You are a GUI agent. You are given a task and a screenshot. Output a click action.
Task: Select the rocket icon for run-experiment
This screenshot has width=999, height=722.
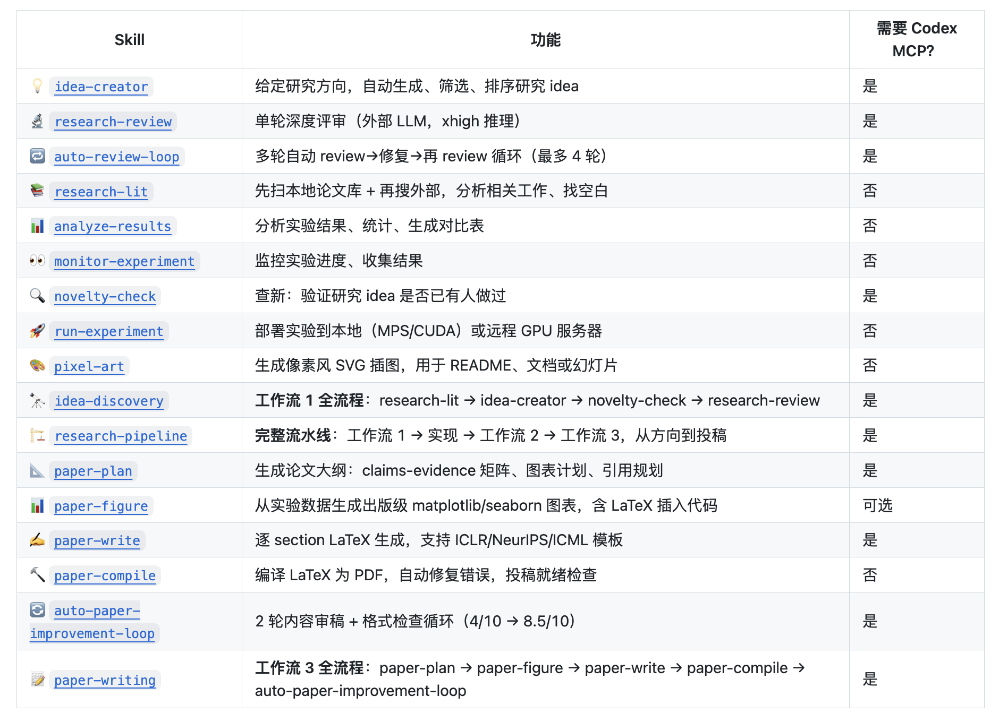pyautogui.click(x=36, y=331)
